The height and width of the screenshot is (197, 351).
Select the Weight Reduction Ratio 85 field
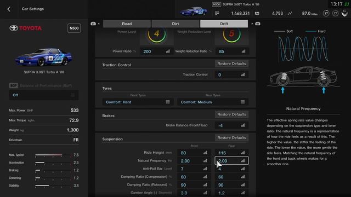pos(231,51)
